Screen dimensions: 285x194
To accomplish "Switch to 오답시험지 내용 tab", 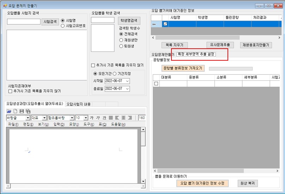I will [x=79, y=104].
